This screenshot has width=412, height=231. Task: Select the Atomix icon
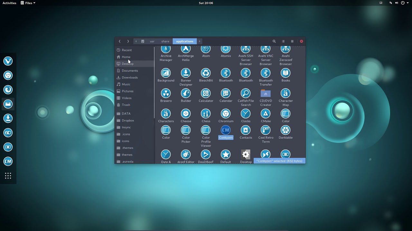coord(226,50)
